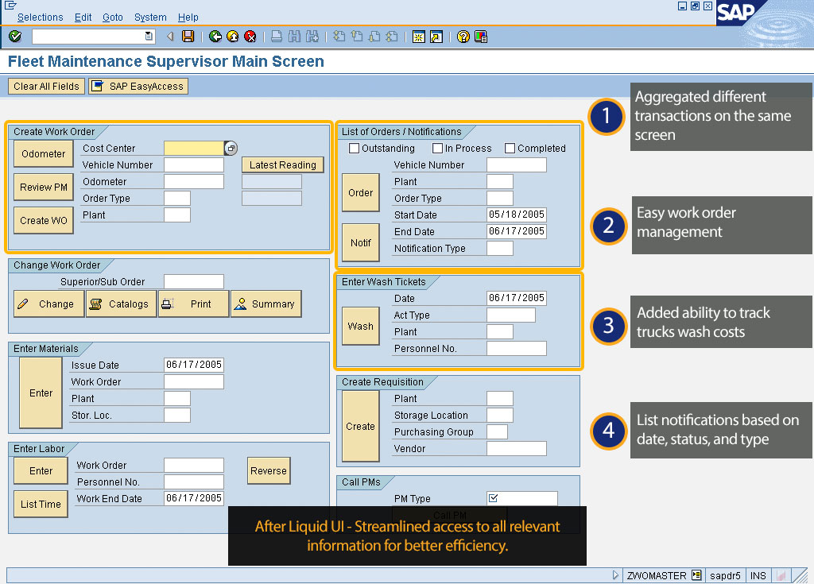Viewport: 814px width, 584px height.
Task: Open Help via yellow question mark icon
Action: coord(463,37)
